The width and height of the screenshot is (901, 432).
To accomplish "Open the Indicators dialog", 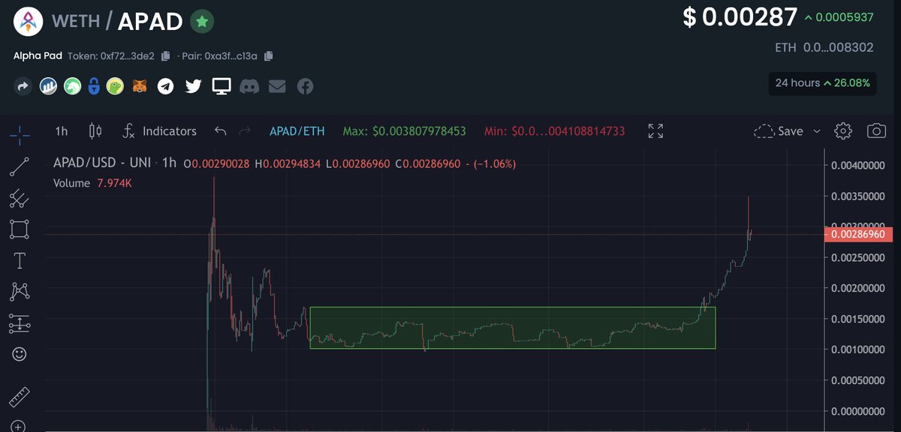I will pos(159,131).
